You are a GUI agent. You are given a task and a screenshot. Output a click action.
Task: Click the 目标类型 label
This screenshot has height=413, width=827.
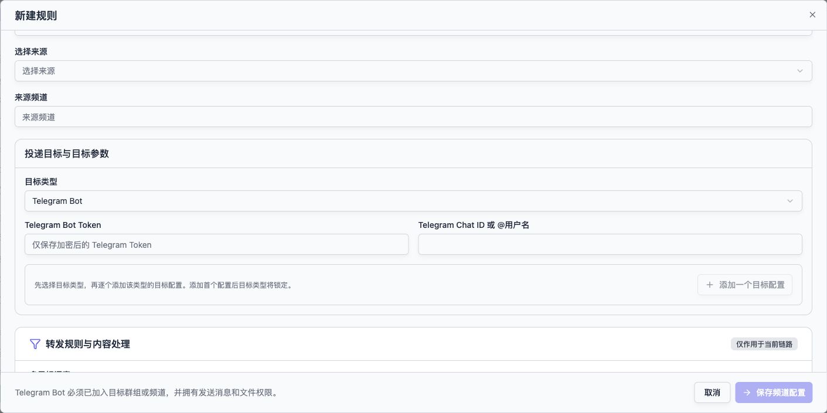click(x=41, y=182)
